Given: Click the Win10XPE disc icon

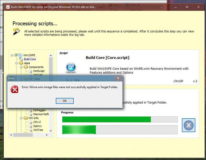Looking at the screenshot, I should [20, 55].
